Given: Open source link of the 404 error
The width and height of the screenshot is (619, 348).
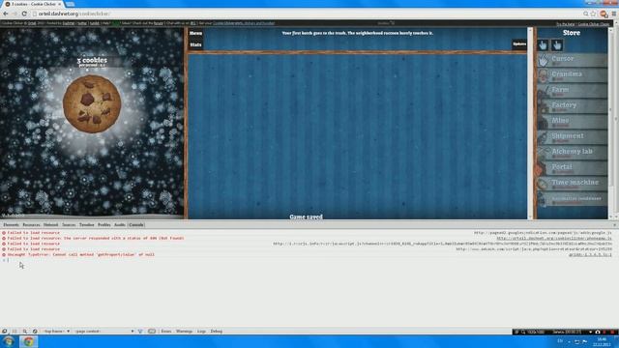Looking at the screenshot, I should [x=554, y=239].
